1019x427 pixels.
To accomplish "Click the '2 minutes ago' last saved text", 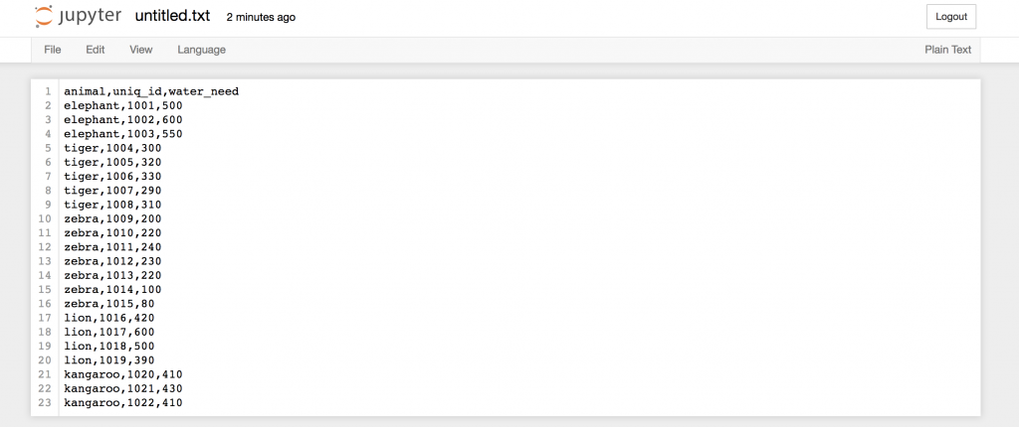I will click(261, 18).
